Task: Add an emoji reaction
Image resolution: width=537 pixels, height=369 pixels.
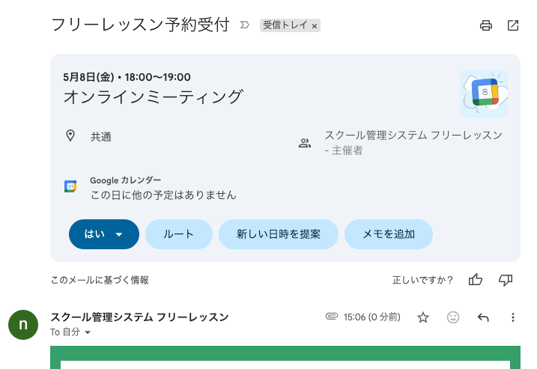Action: [453, 317]
